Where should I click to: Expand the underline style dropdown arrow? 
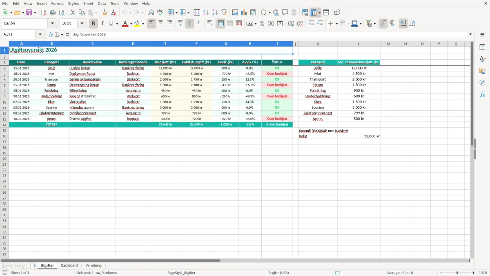tap(117, 24)
